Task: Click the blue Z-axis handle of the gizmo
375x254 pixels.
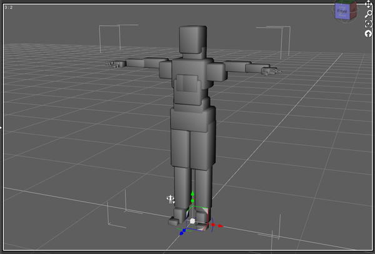Action: pos(182,233)
